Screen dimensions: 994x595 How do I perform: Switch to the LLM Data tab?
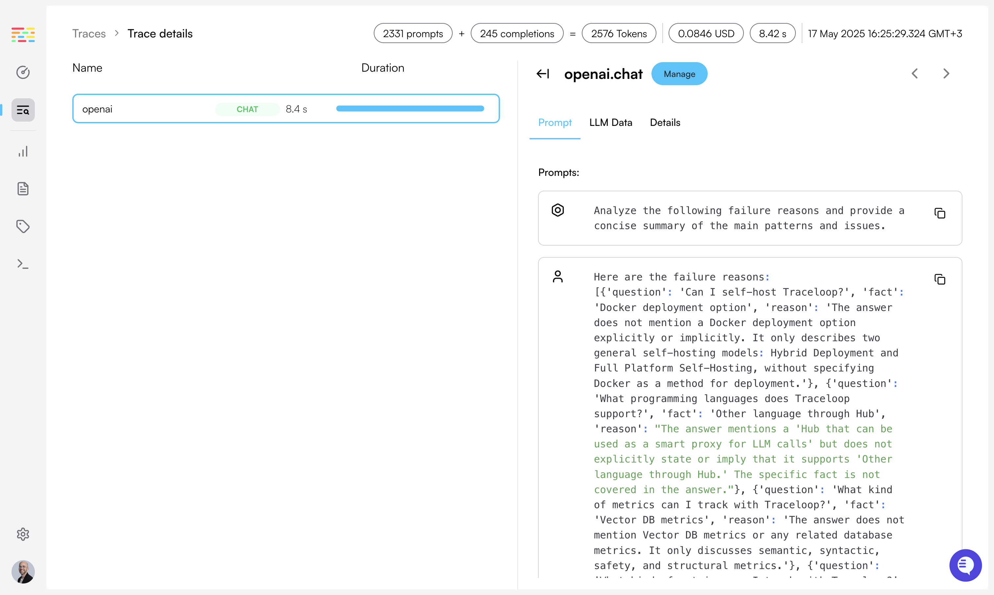(x=610, y=123)
